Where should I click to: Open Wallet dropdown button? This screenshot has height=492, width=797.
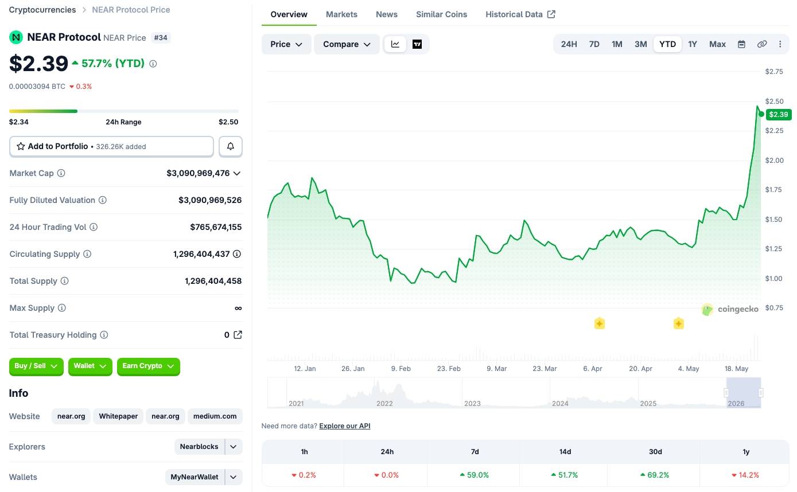90,366
